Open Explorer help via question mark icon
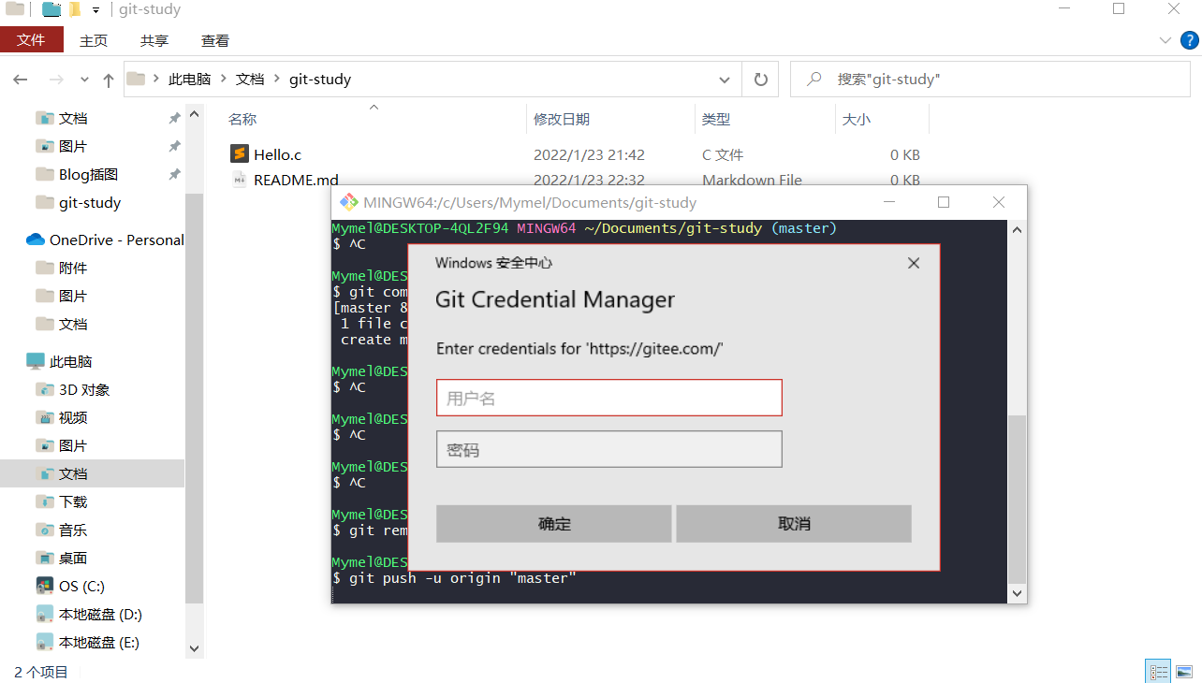This screenshot has height=683, width=1202. tap(1189, 40)
